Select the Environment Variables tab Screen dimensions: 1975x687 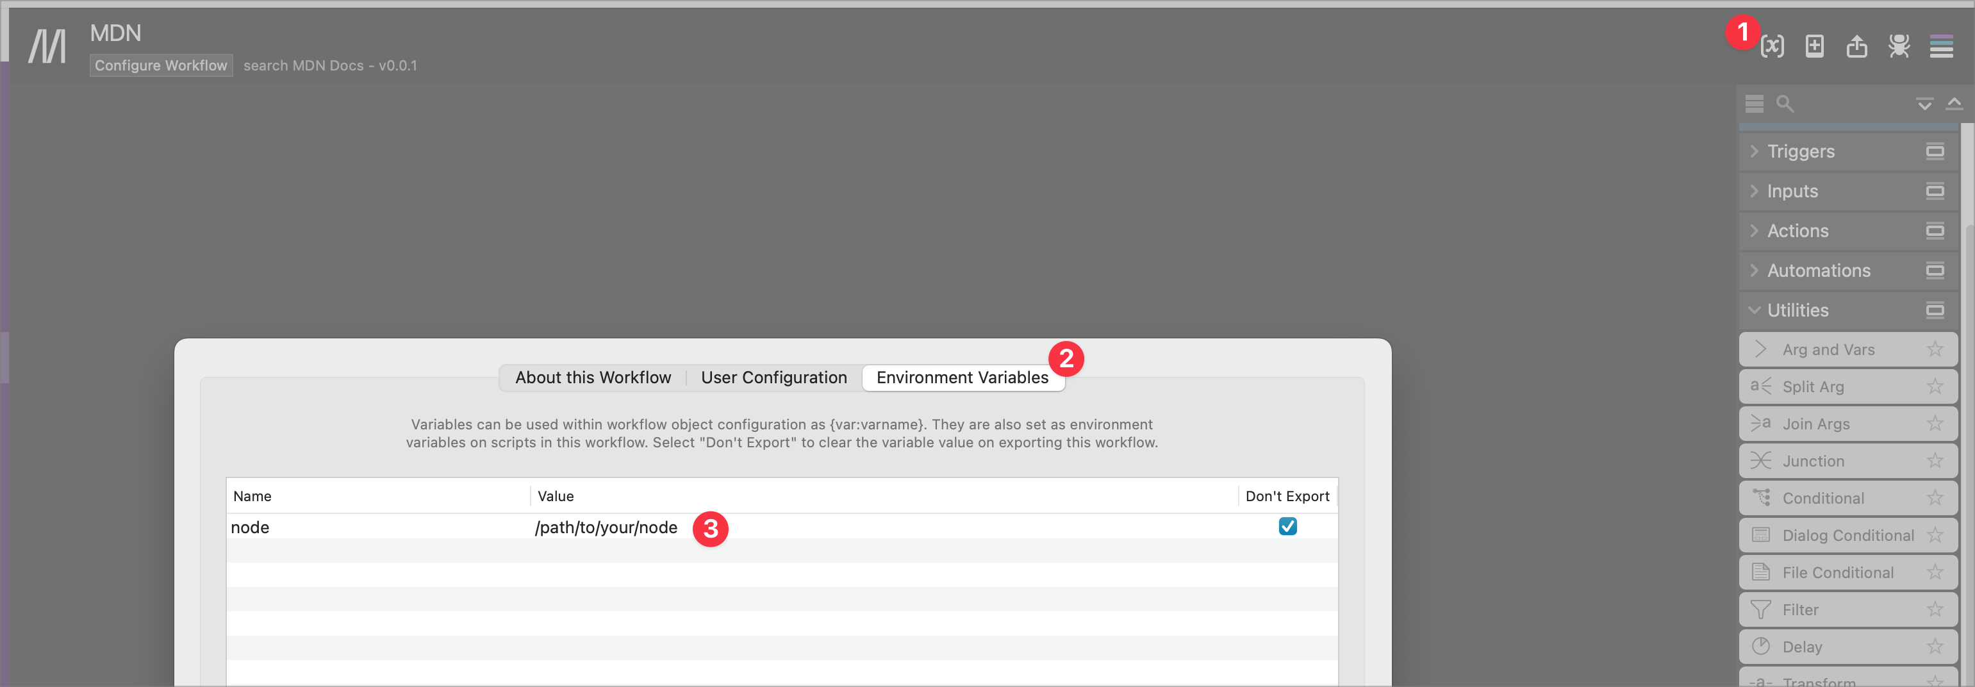click(x=963, y=378)
